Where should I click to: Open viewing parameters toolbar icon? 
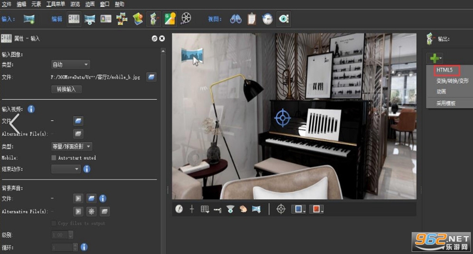coord(90,19)
